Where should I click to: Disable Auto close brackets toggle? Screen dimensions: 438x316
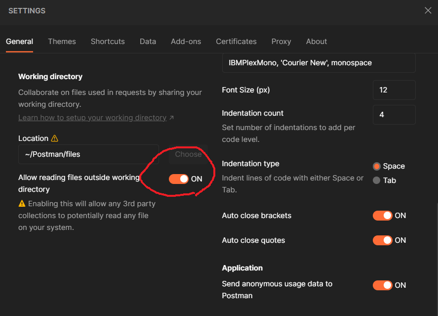point(383,216)
